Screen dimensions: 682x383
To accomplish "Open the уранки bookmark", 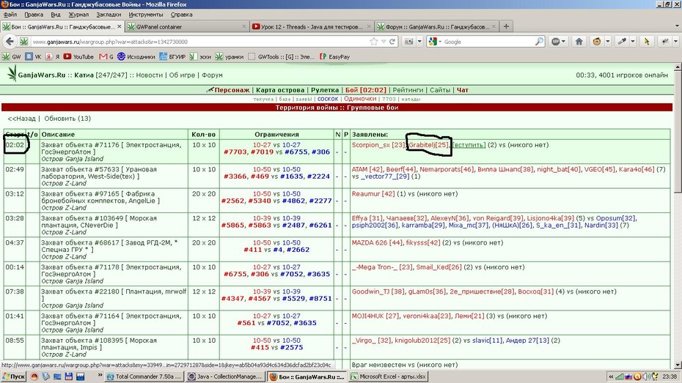I will point(230,57).
